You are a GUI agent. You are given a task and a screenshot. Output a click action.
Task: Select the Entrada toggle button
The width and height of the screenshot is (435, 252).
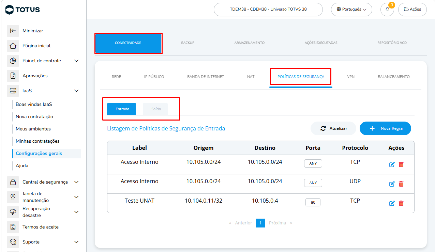point(122,109)
